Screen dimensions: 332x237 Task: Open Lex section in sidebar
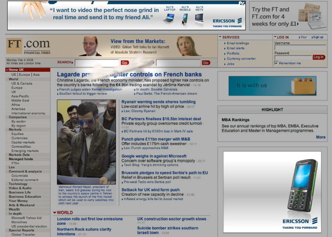pos(11,167)
